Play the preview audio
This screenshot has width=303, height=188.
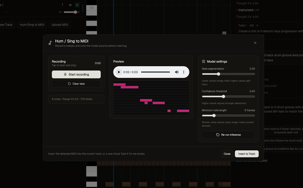pyautogui.click(x=119, y=72)
